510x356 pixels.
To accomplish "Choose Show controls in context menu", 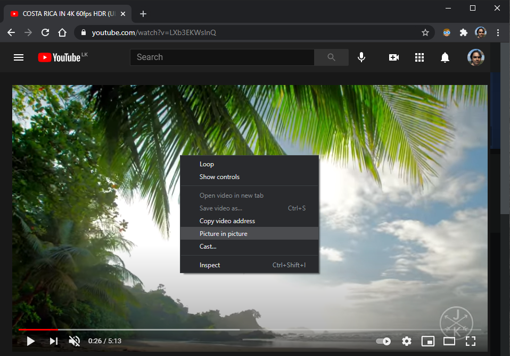I will (x=250, y=177).
